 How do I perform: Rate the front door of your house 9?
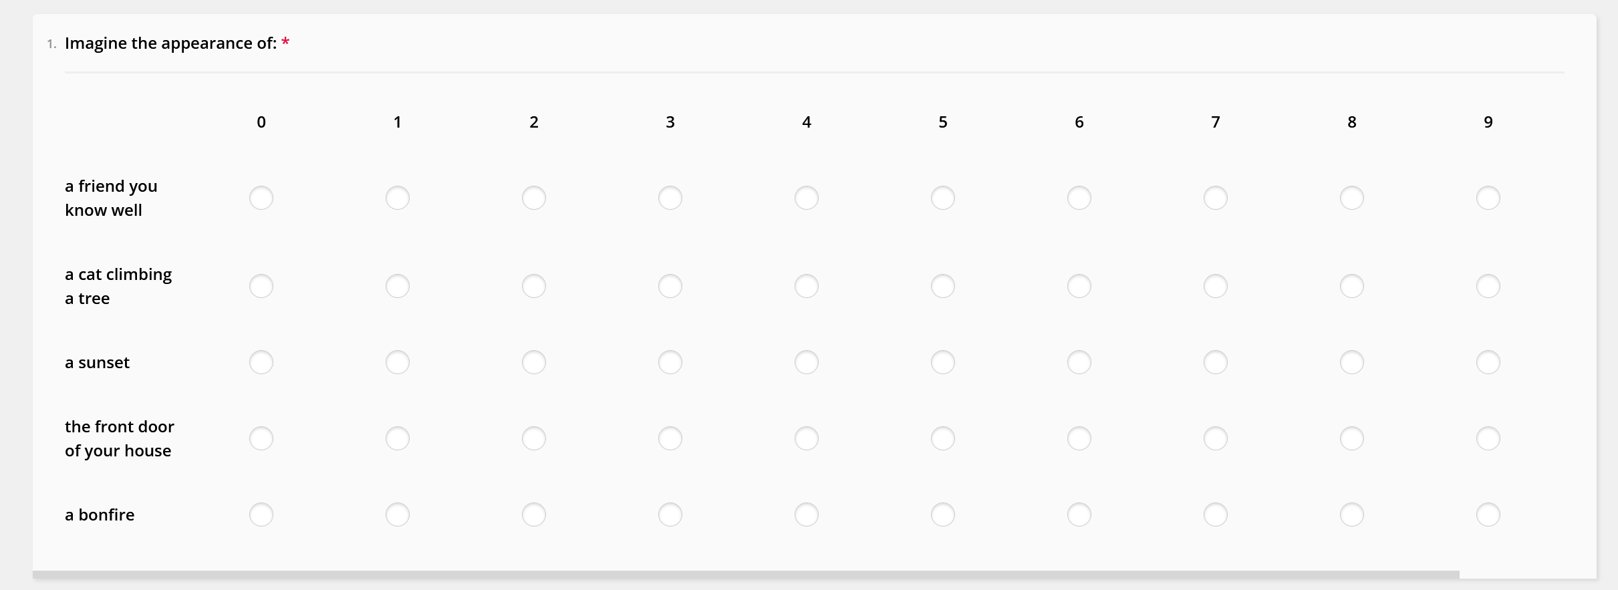click(1488, 438)
